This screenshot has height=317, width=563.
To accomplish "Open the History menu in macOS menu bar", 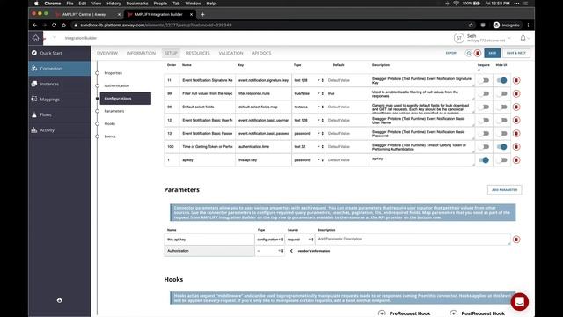I will [x=113, y=4].
